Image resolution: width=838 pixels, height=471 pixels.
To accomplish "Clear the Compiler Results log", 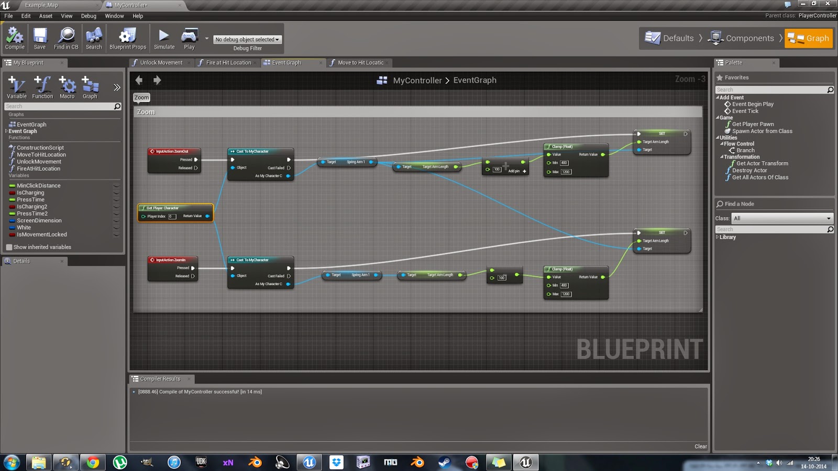I will (x=701, y=446).
